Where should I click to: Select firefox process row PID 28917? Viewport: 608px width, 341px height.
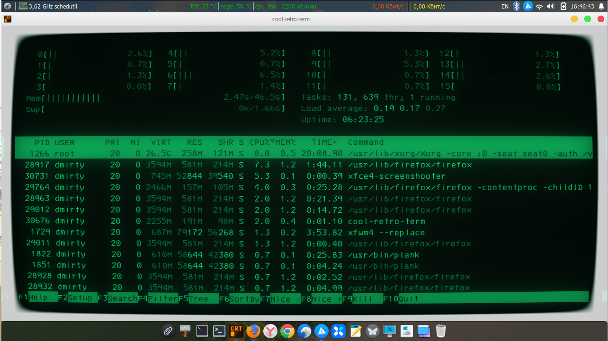tap(304, 165)
